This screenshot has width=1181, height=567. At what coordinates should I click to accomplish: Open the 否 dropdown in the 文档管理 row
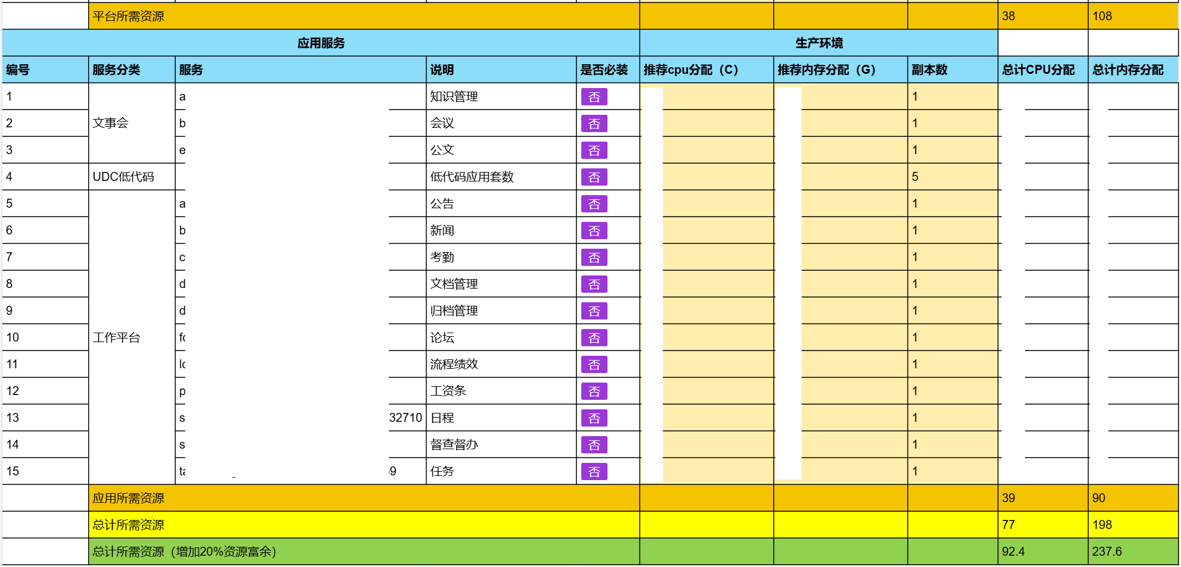pyautogui.click(x=594, y=284)
